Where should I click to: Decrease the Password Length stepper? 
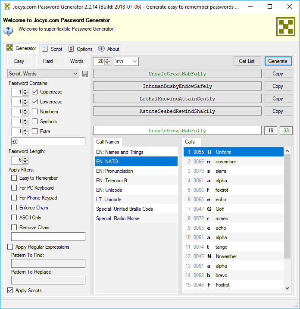coord(25,162)
